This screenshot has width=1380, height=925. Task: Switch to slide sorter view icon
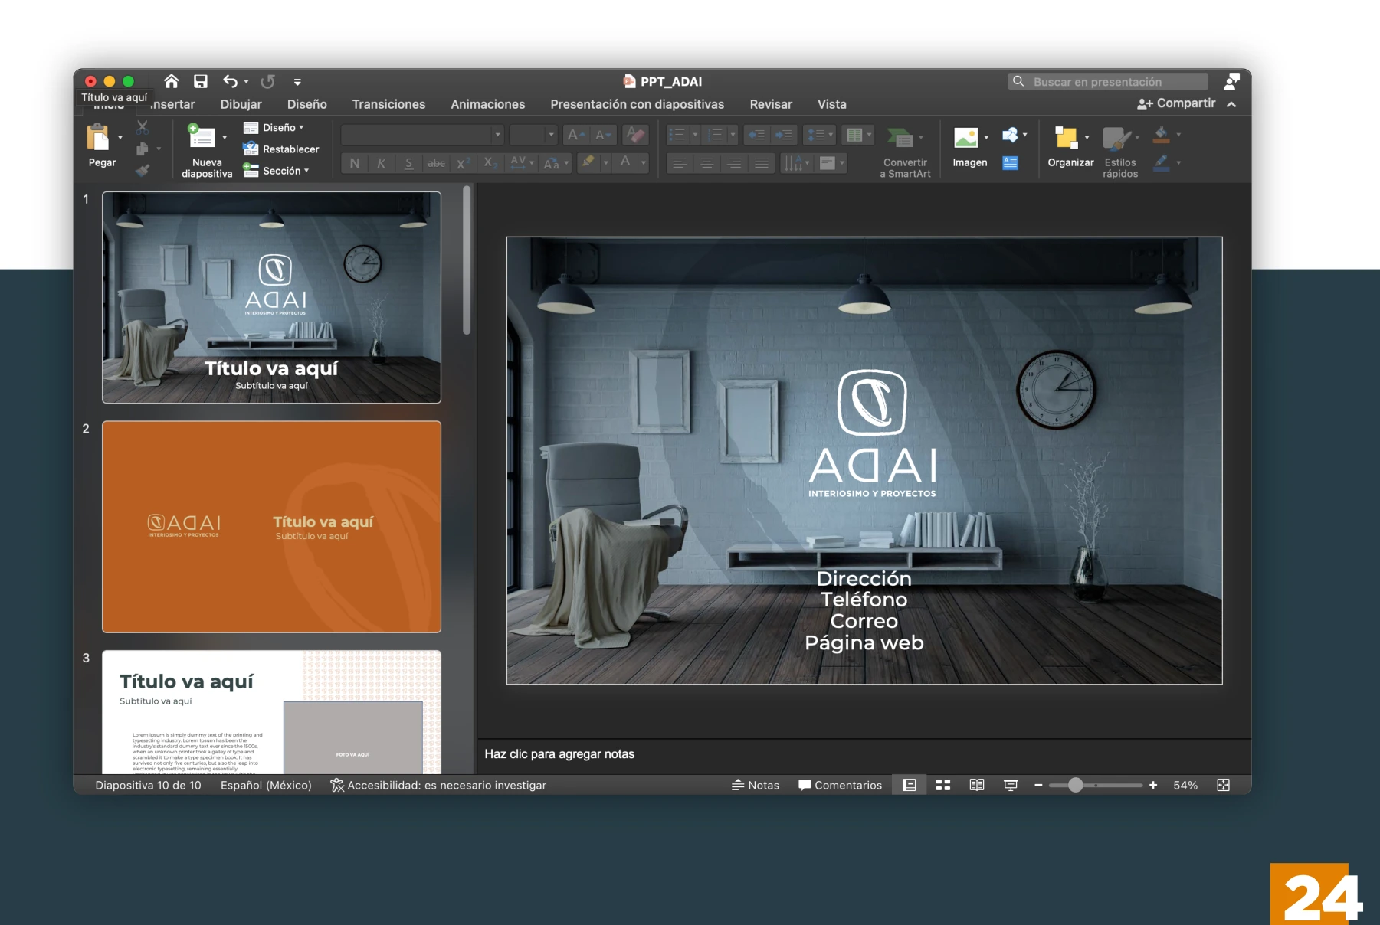point(943,785)
